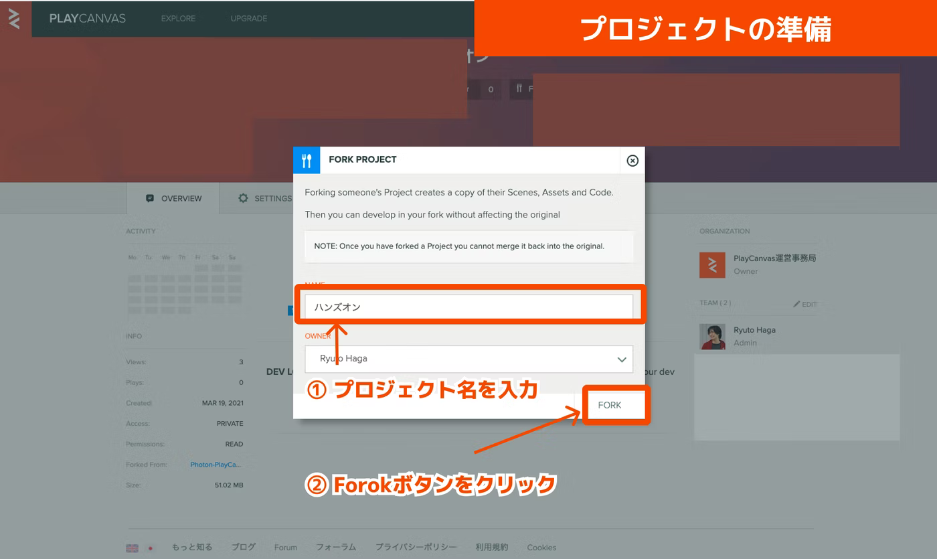This screenshot has height=559, width=937.
Task: Click the PlayCanvas logo icon
Action: (x=14, y=18)
